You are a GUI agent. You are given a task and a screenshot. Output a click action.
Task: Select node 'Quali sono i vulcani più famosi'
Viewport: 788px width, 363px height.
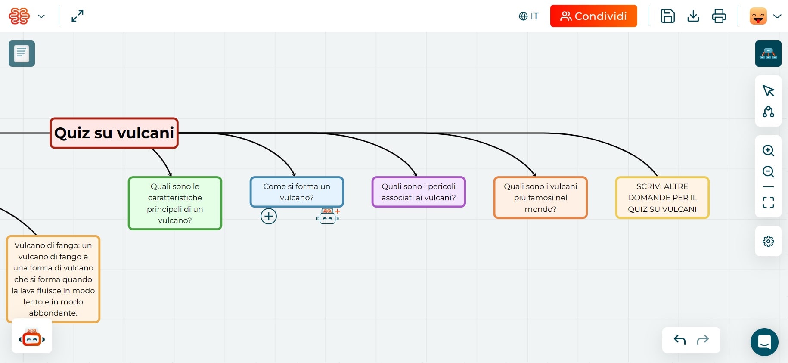pyautogui.click(x=540, y=198)
